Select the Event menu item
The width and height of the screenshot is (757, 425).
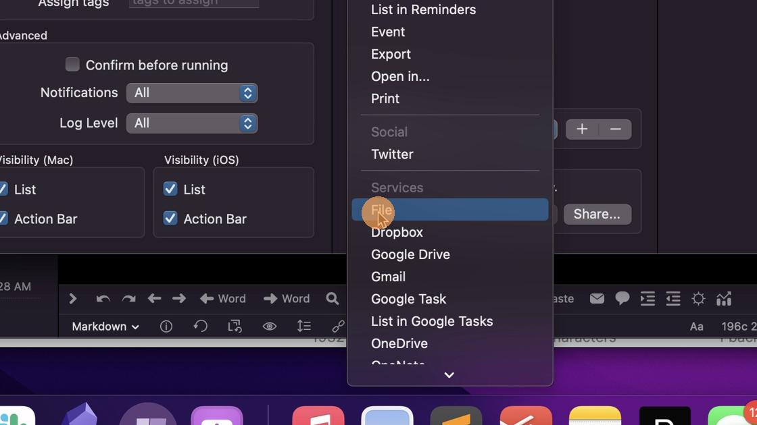point(450,32)
